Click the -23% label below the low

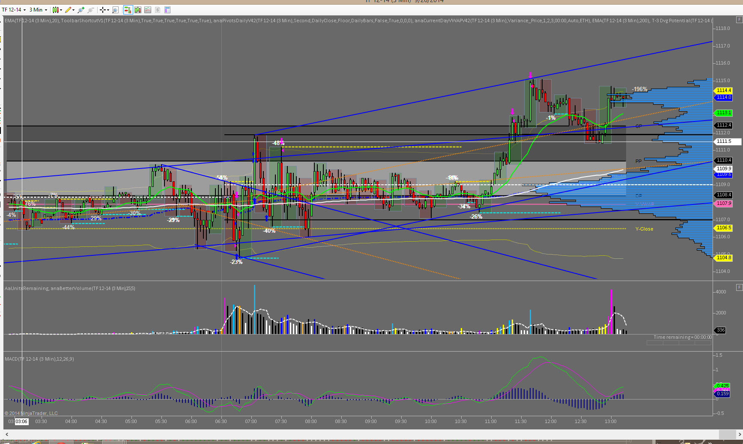click(236, 262)
